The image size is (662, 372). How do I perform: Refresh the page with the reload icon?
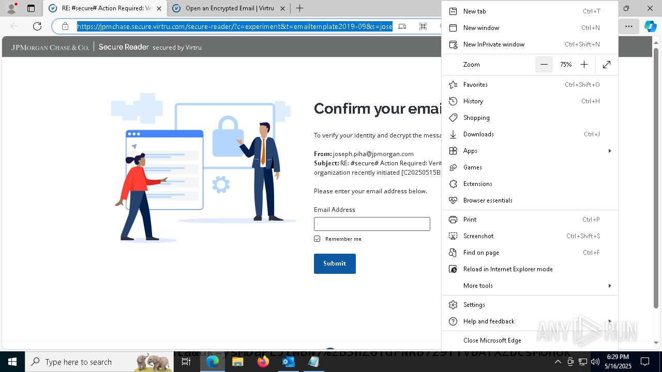[x=37, y=26]
